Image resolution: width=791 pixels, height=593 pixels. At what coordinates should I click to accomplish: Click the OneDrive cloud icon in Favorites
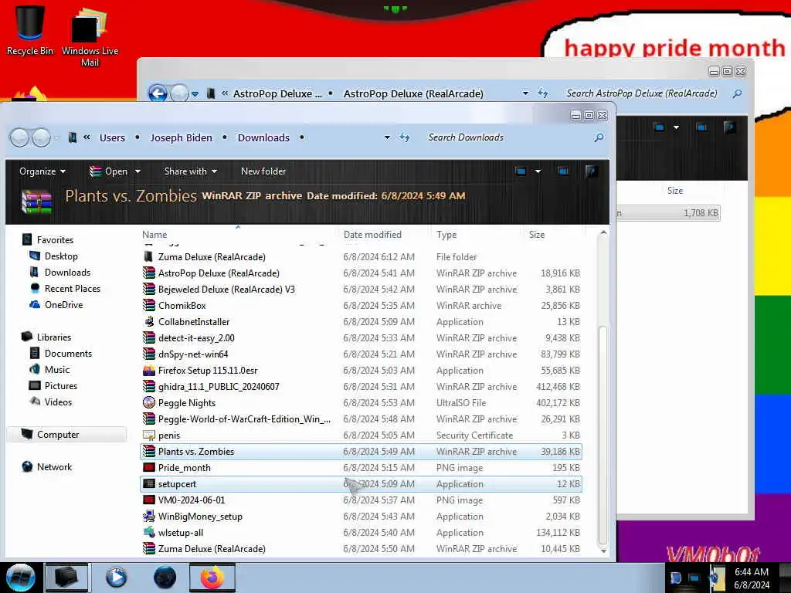coord(34,304)
